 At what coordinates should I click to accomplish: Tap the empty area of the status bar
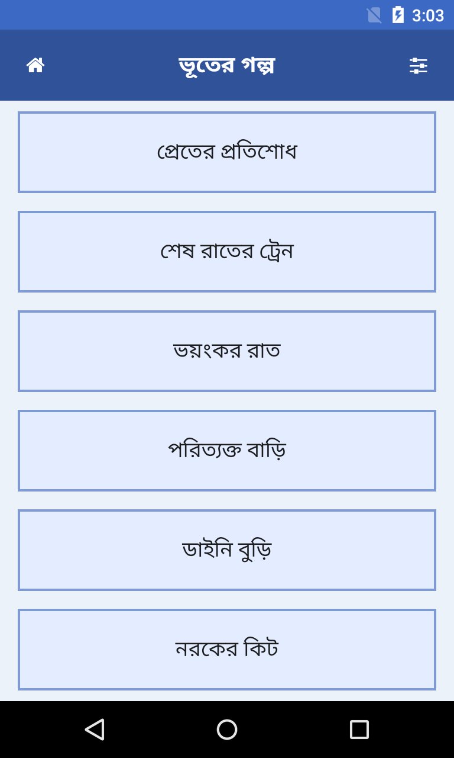point(177,15)
